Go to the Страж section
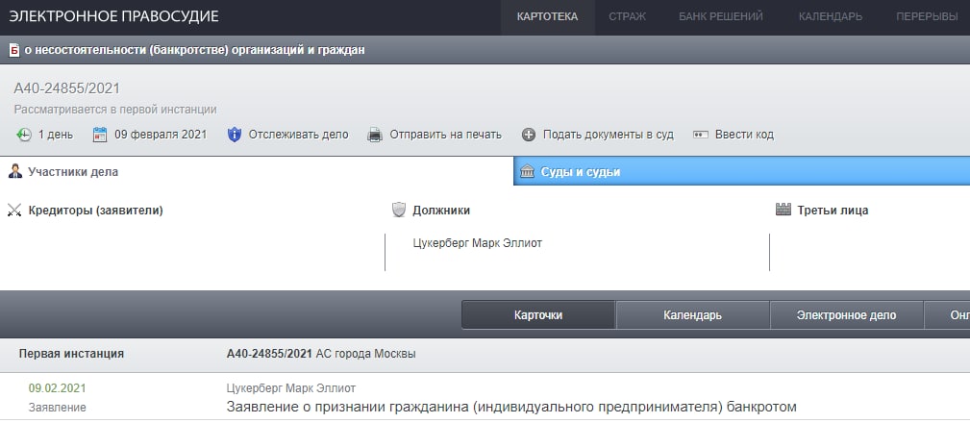Screen dimensions: 970x423 pos(627,16)
